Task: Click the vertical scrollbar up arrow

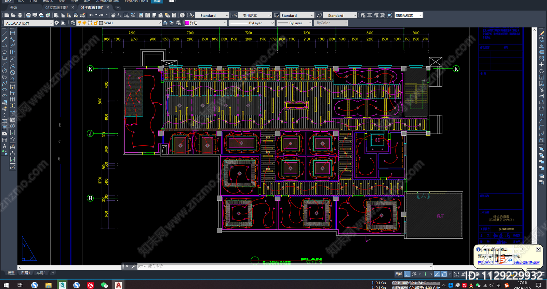Action: tap(534, 30)
